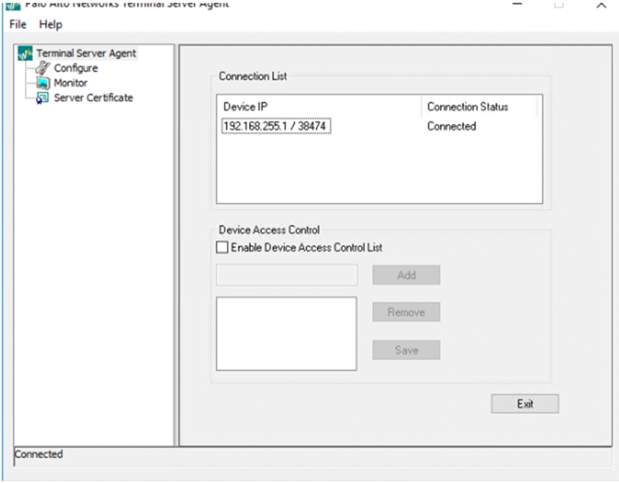The height and width of the screenshot is (483, 619).
Task: Click the access control list box
Action: point(286,334)
